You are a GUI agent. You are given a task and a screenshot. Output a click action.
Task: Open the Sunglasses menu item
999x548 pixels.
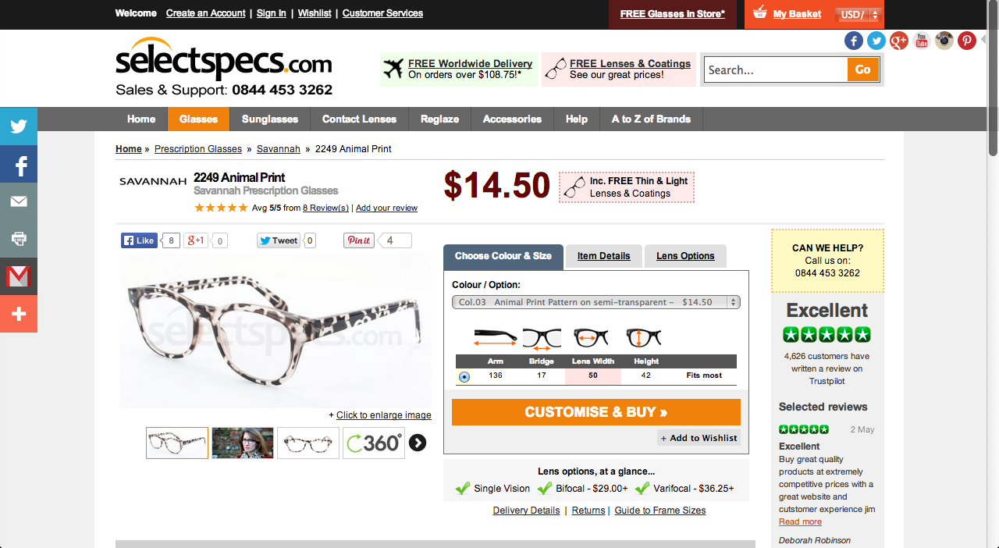270,119
